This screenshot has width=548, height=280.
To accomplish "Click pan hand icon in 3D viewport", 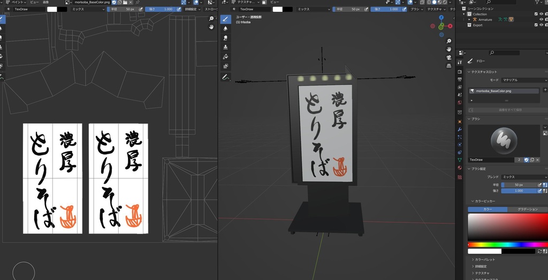I will coord(449,49).
